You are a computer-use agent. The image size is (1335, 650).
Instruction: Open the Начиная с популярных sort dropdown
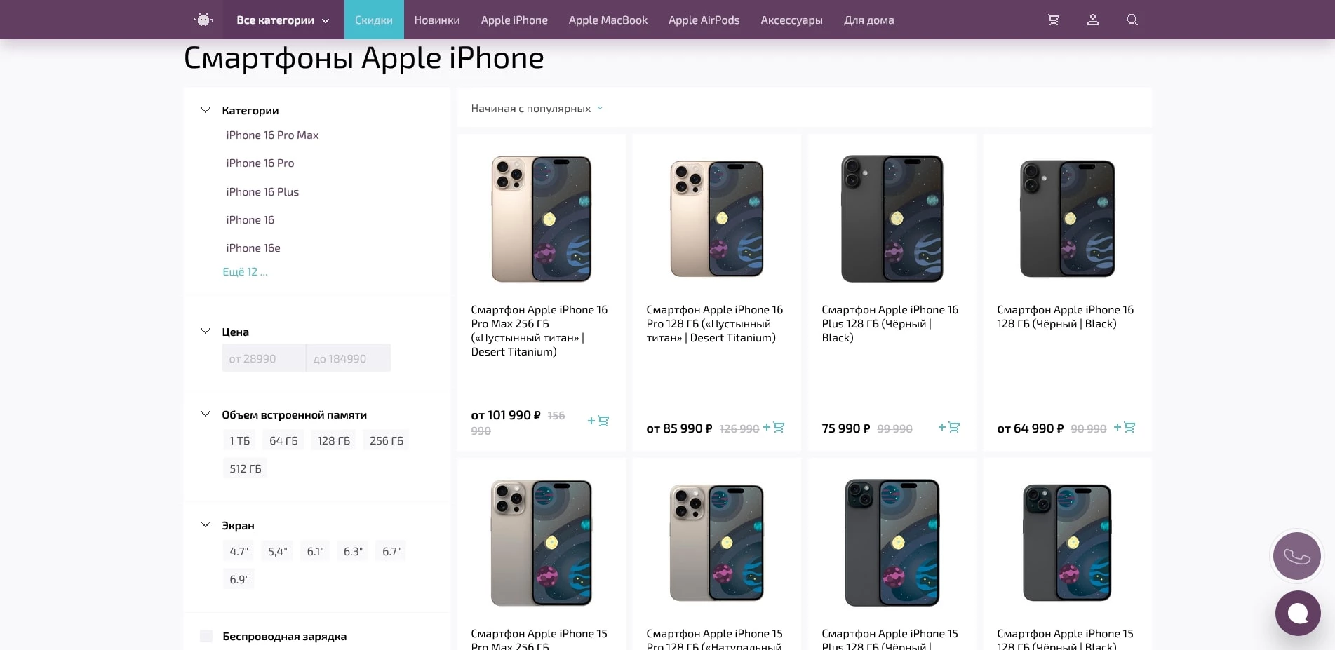click(x=537, y=109)
